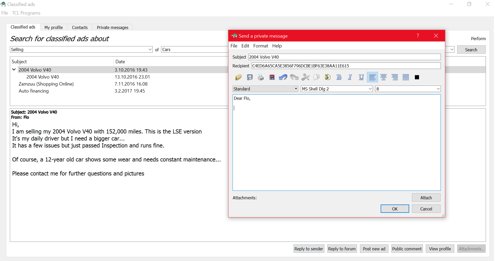Toggle bold text formatting
Image resolution: width=495 pixels, height=261 pixels.
(339, 77)
